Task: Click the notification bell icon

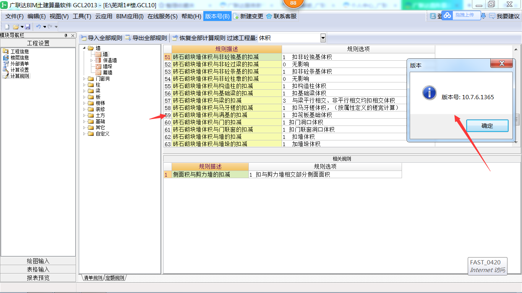Action: click(x=484, y=16)
